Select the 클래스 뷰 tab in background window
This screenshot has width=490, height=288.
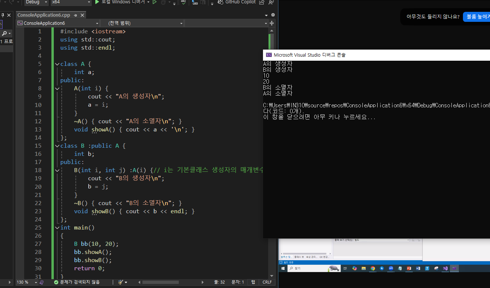click(x=299, y=257)
